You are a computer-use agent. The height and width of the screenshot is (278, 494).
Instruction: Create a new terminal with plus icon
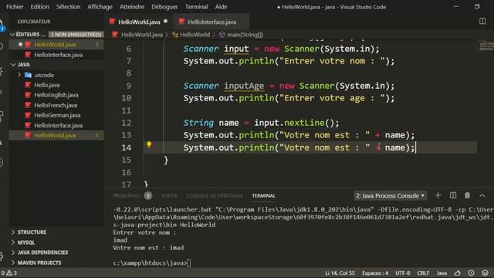438,195
